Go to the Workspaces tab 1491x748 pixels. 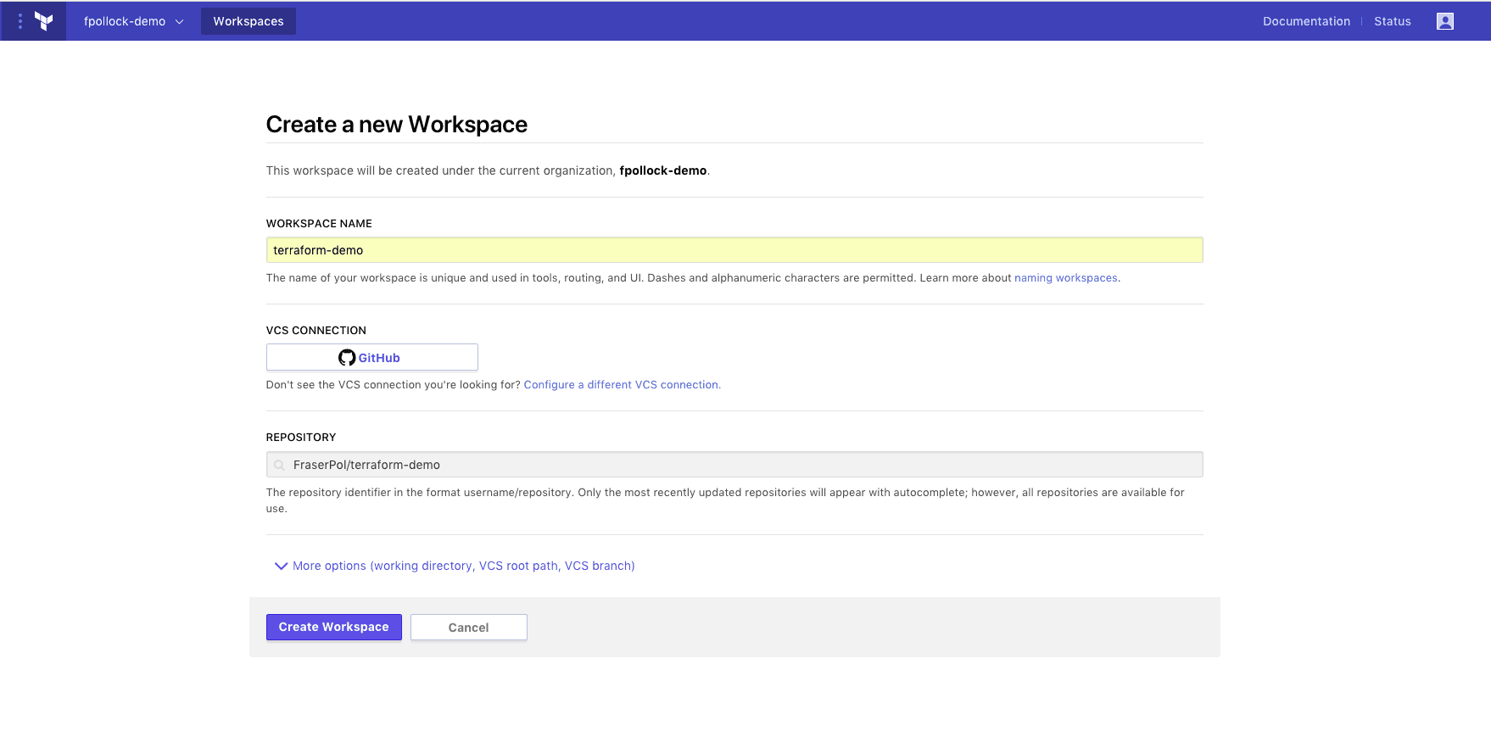(x=248, y=21)
